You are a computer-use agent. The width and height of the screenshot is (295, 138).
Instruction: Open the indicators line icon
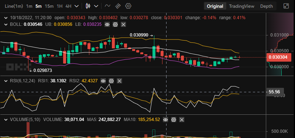click(x=107, y=6)
